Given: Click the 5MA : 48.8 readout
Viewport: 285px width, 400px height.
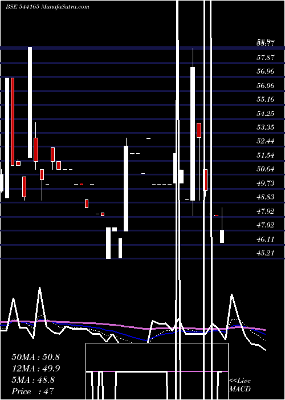Looking at the screenshot, I should (33, 380).
